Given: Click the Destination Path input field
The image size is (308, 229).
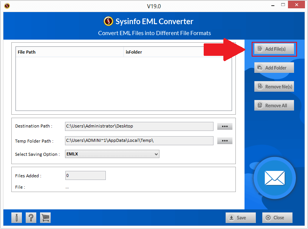Looking at the screenshot, I should 139,126.
